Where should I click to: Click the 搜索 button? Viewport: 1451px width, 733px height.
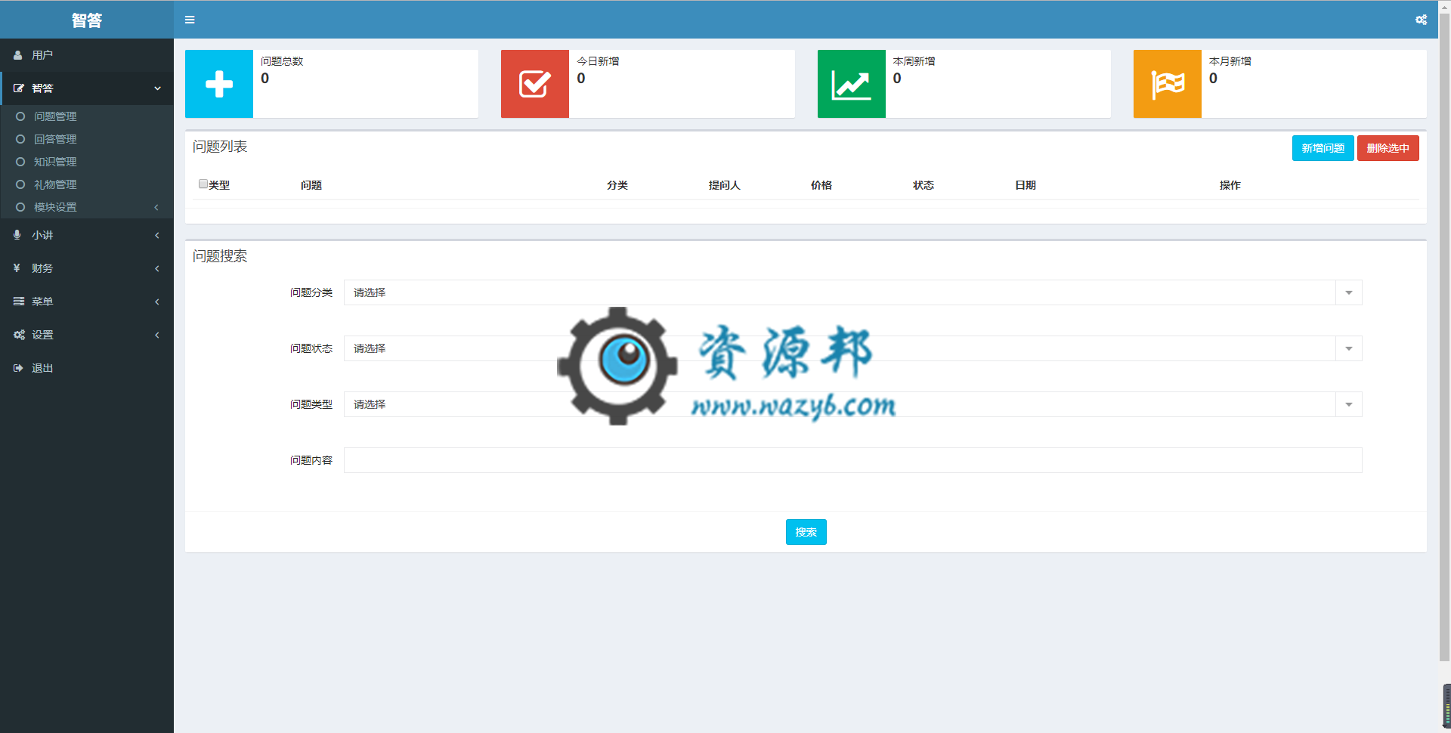(806, 532)
